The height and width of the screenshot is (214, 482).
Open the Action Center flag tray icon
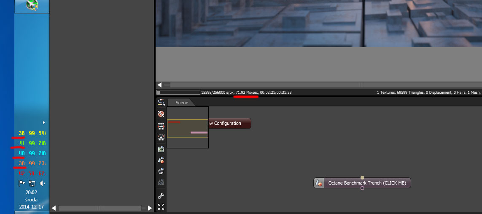[22, 183]
